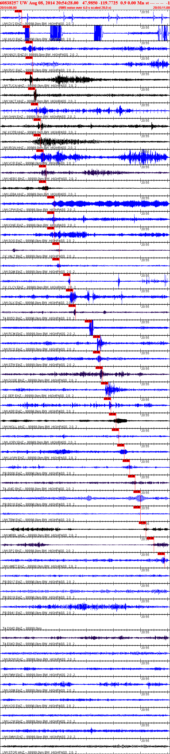170x754 pixels.
Task: Select the UO.HUO EHZ station label
Action: [x=38, y=39]
